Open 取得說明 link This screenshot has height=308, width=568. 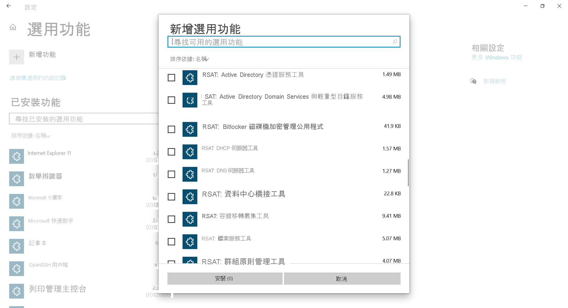pyautogui.click(x=494, y=81)
